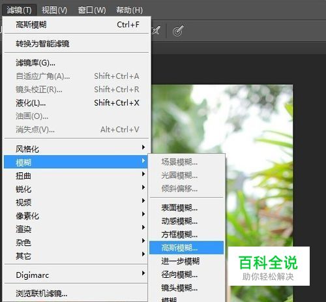Select 表面模糊... filter

coord(186,208)
